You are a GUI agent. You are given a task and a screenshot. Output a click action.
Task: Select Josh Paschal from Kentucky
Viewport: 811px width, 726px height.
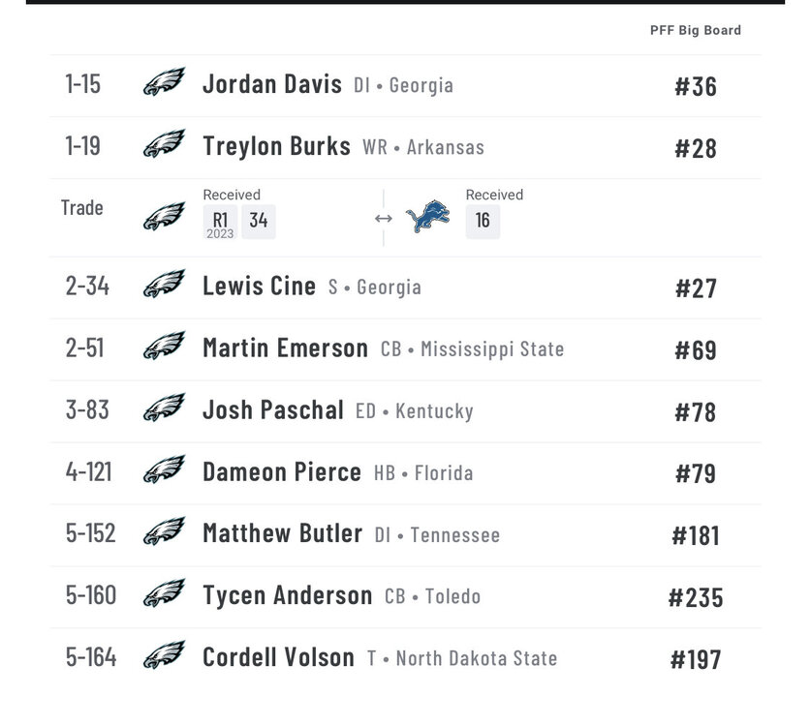point(273,410)
